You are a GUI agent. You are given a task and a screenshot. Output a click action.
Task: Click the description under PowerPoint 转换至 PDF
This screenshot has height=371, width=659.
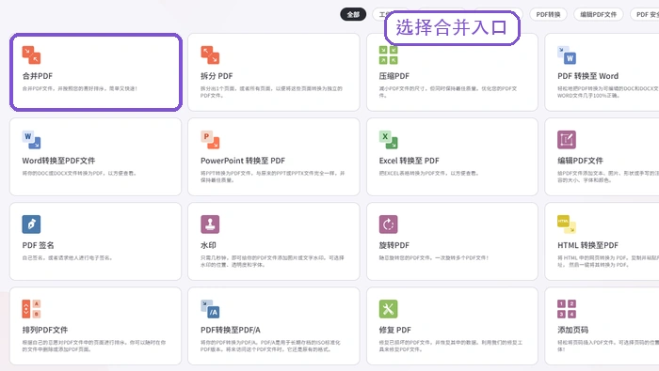(272, 177)
